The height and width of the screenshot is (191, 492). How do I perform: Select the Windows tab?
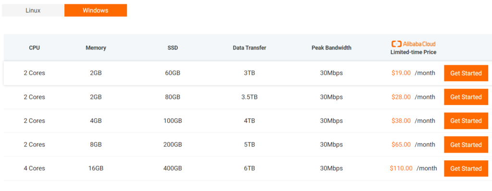point(96,11)
